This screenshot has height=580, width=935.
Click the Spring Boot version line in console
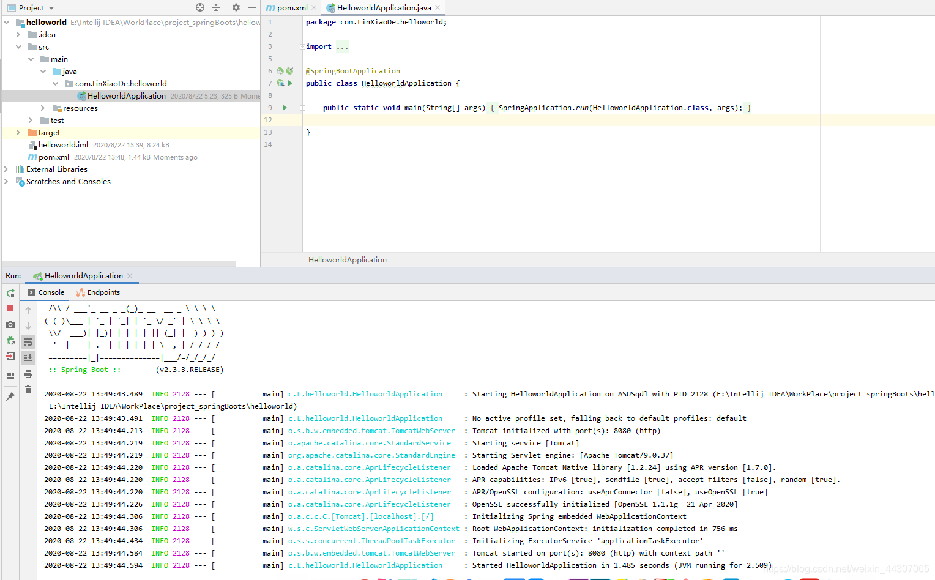(x=136, y=370)
